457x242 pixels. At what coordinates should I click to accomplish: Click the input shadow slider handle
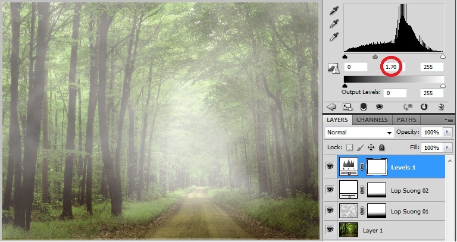pyautogui.click(x=345, y=56)
